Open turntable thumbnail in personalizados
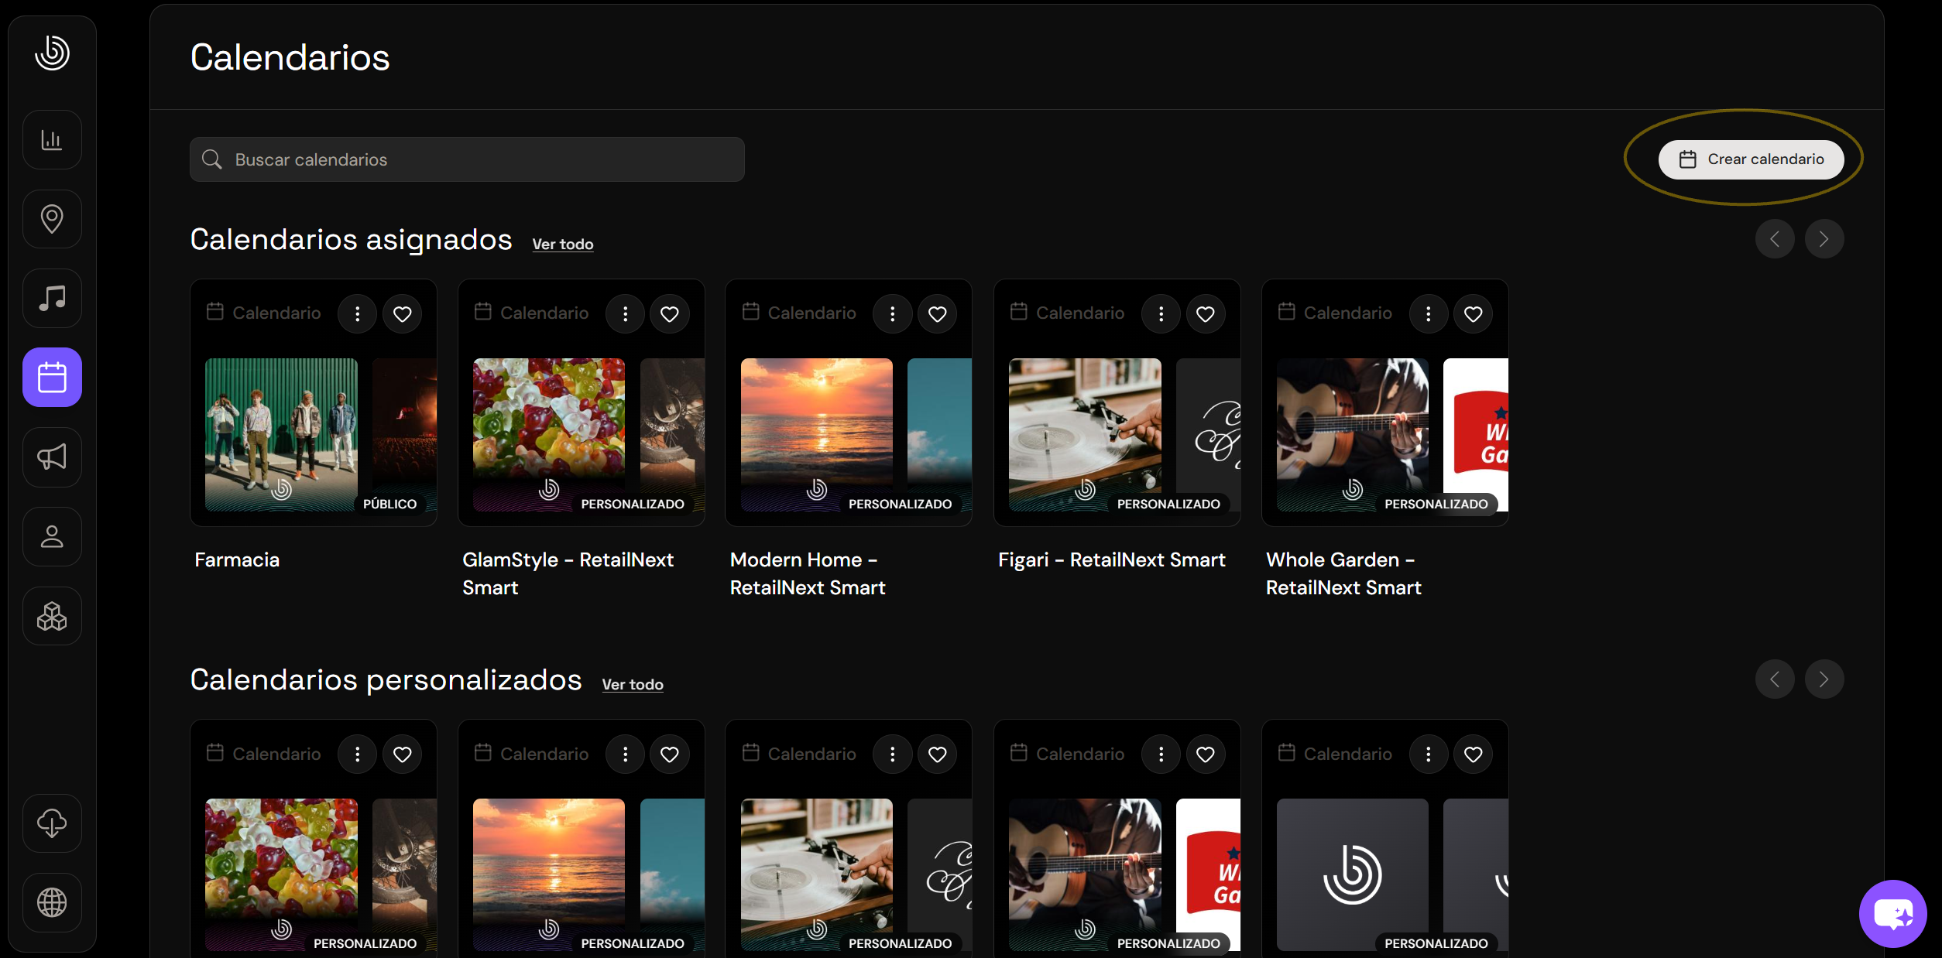The height and width of the screenshot is (958, 1942). [817, 874]
